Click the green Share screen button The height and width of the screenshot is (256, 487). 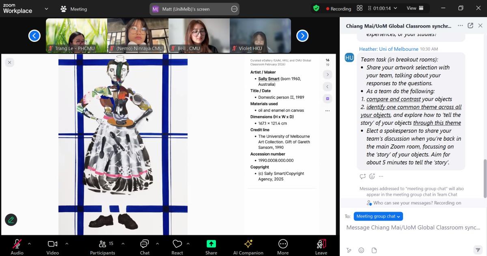click(x=211, y=246)
